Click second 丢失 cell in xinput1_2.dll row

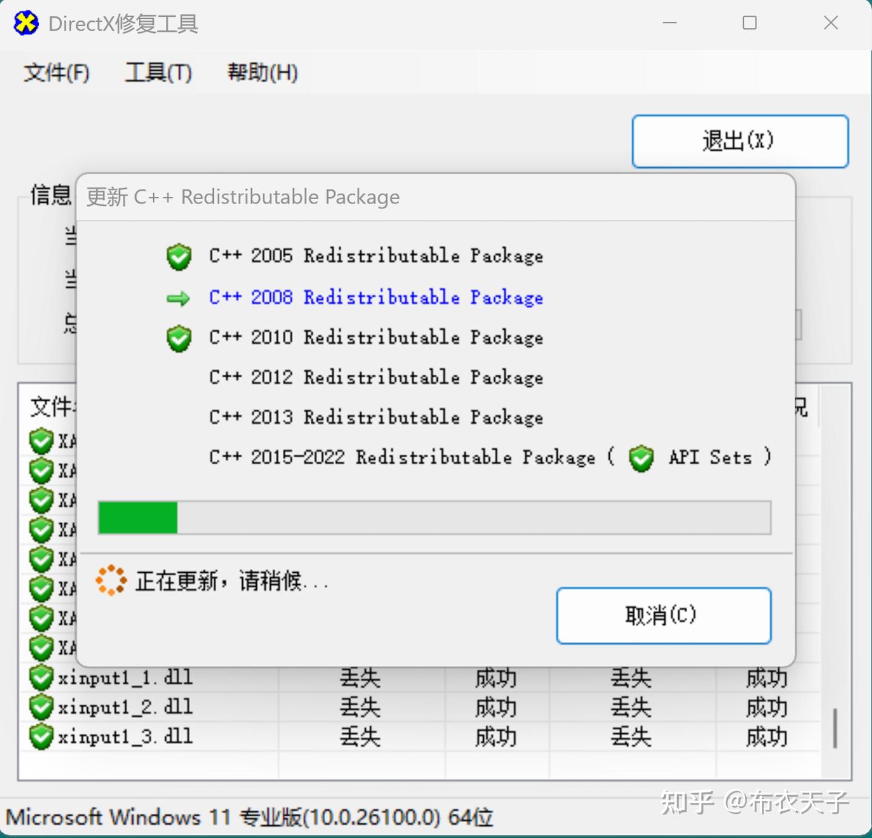[631, 707]
